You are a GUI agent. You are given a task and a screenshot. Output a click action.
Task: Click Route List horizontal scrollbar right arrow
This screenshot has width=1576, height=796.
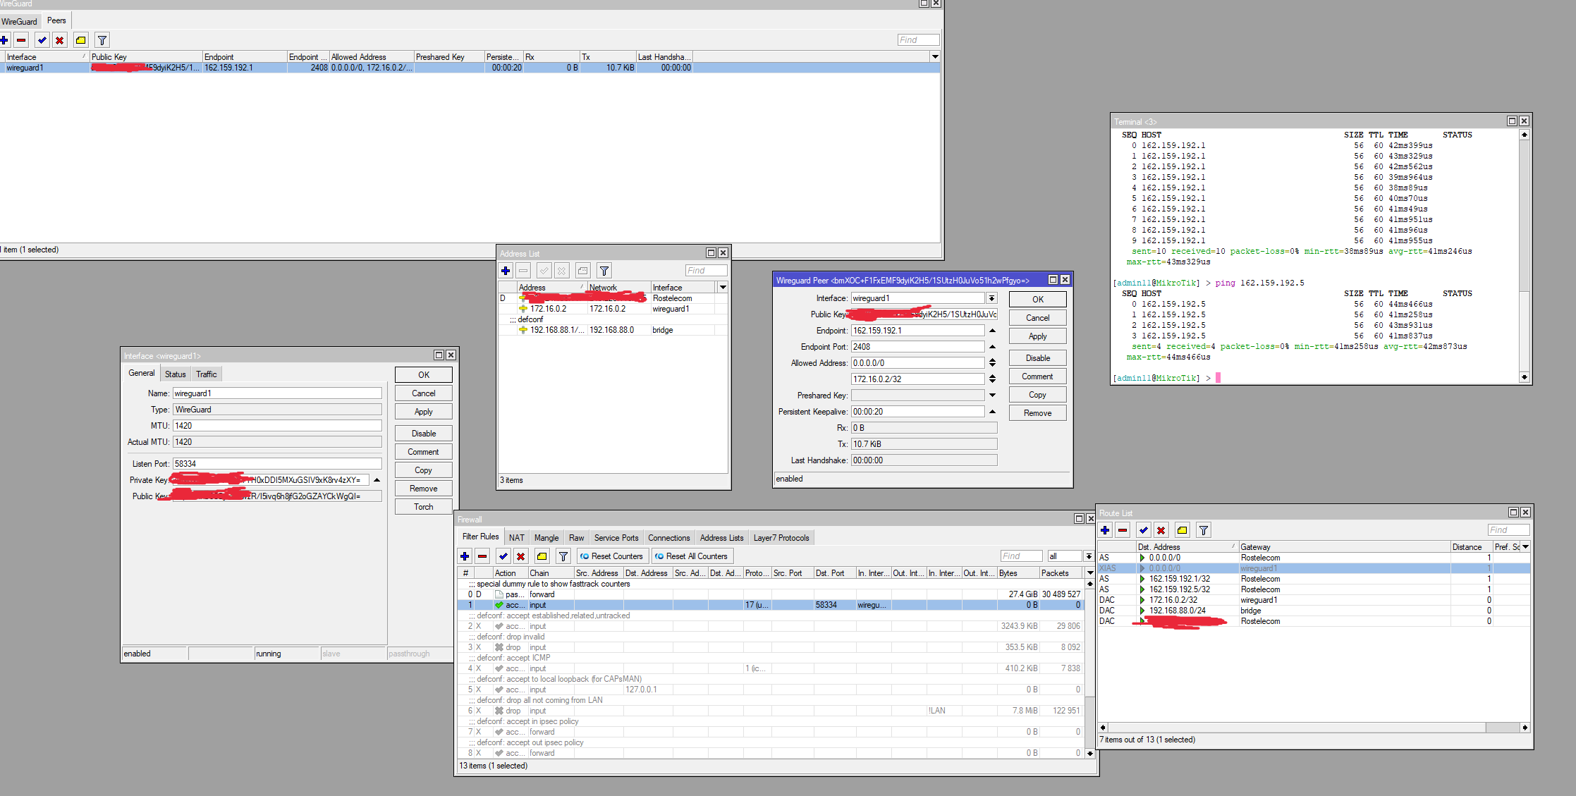click(1525, 728)
